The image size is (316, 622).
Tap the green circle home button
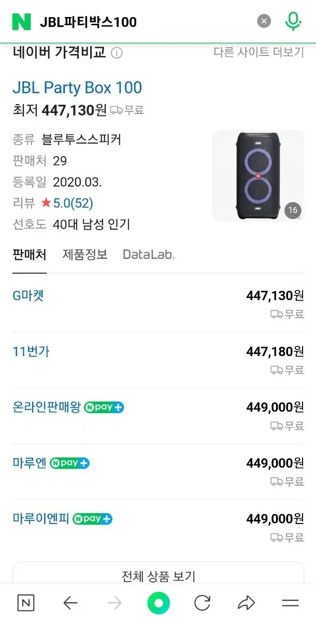(159, 603)
